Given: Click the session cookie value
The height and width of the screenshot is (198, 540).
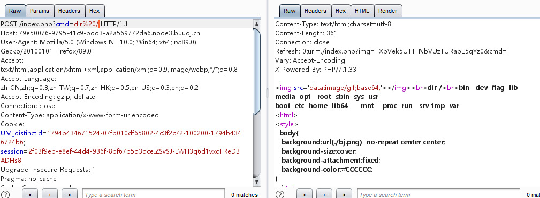Looking at the screenshot, I should pos(120,156).
